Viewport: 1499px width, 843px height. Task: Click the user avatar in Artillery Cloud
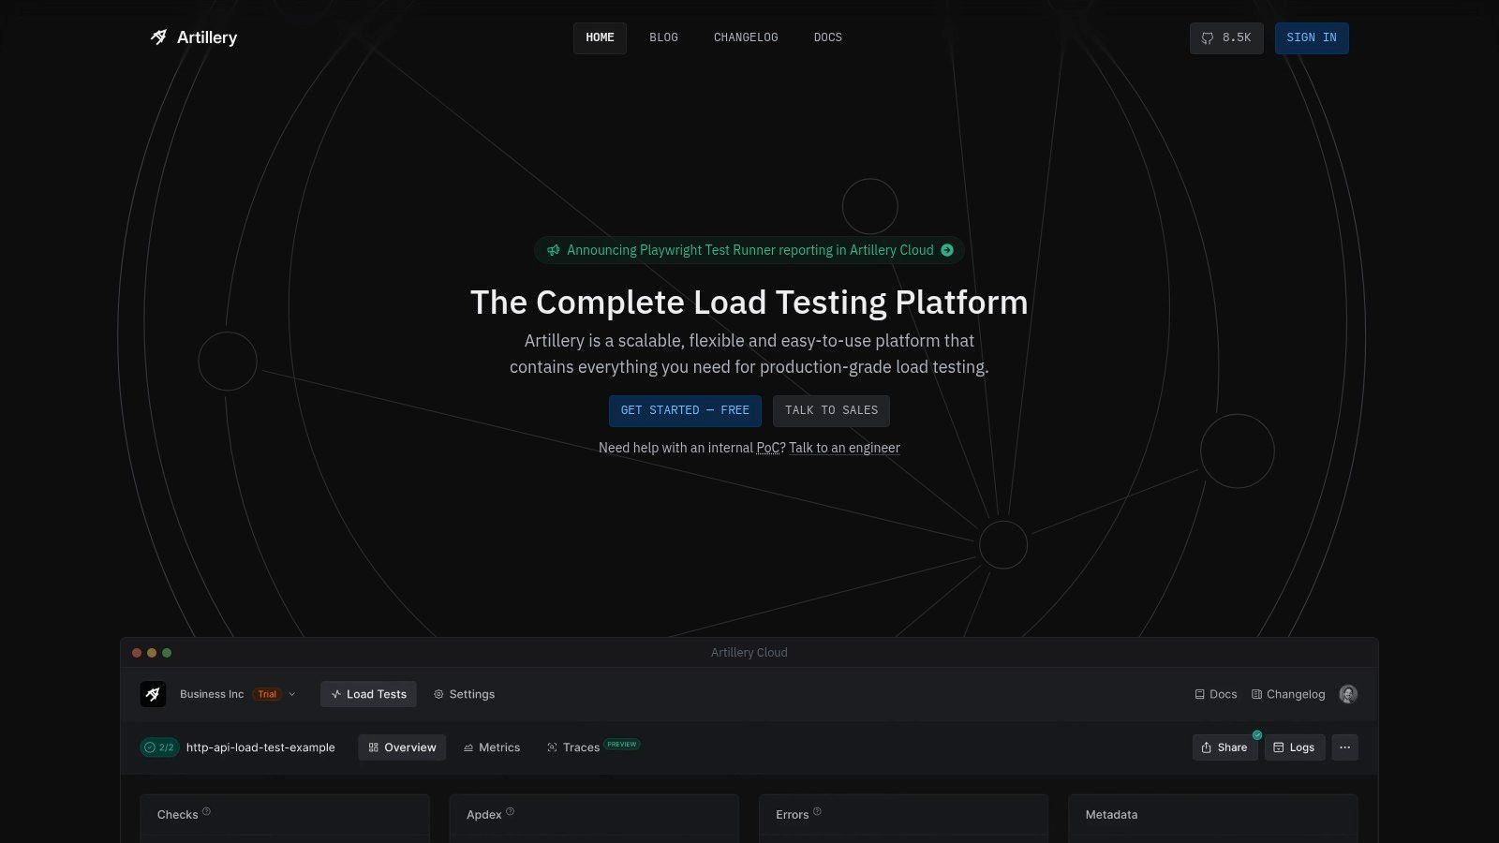pos(1347,694)
